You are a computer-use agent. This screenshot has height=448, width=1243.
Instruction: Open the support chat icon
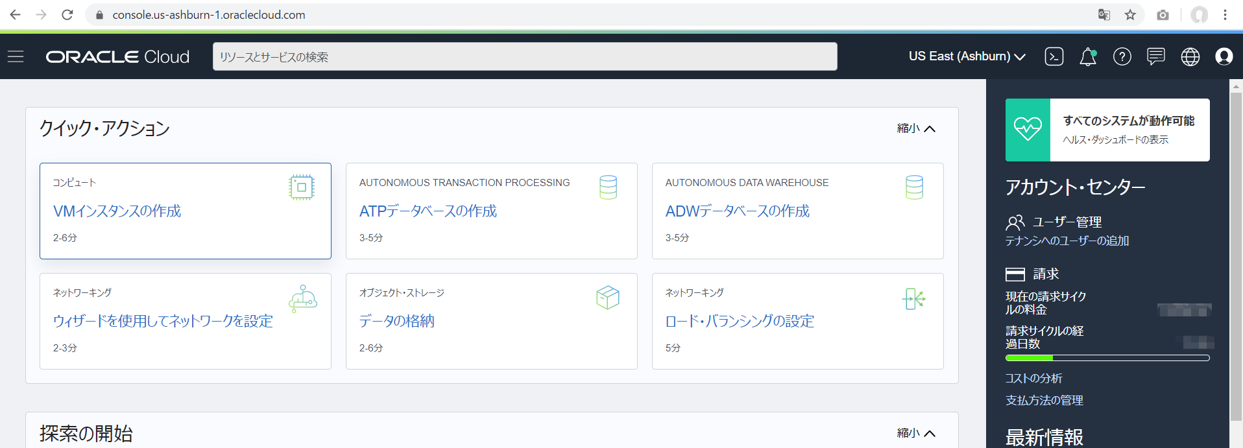click(x=1155, y=56)
